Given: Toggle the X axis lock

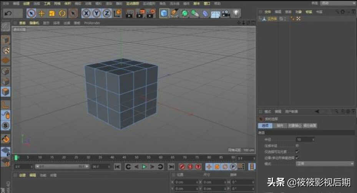Looking at the screenshot, I should [86, 13].
